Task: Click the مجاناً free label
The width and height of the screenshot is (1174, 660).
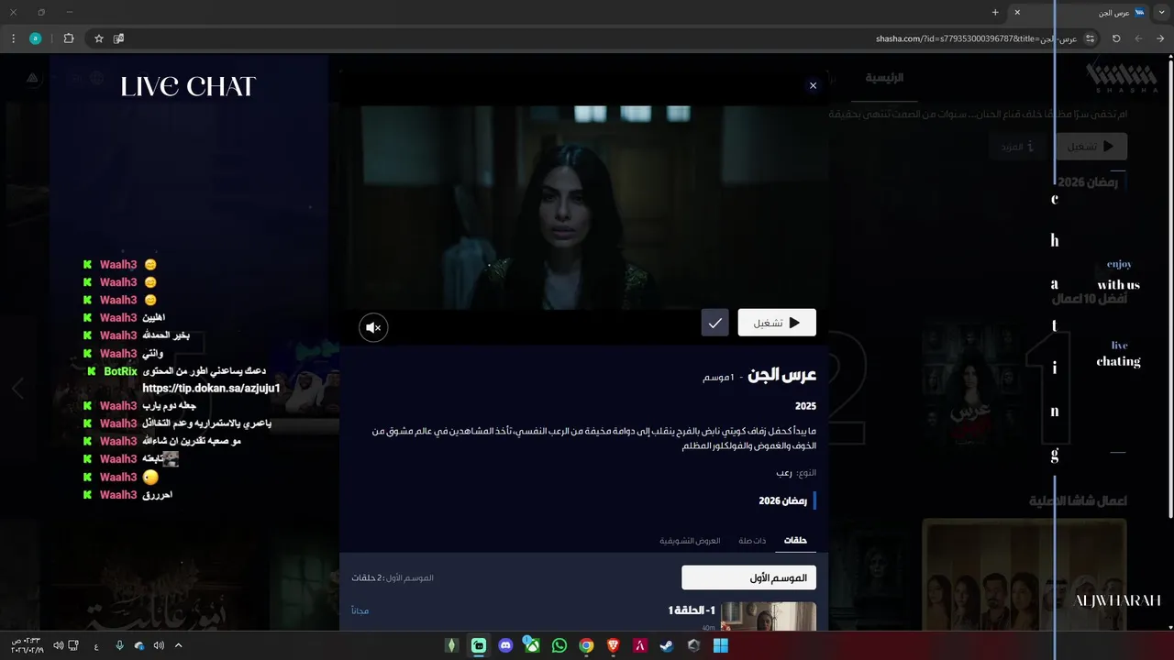Action: tap(360, 610)
